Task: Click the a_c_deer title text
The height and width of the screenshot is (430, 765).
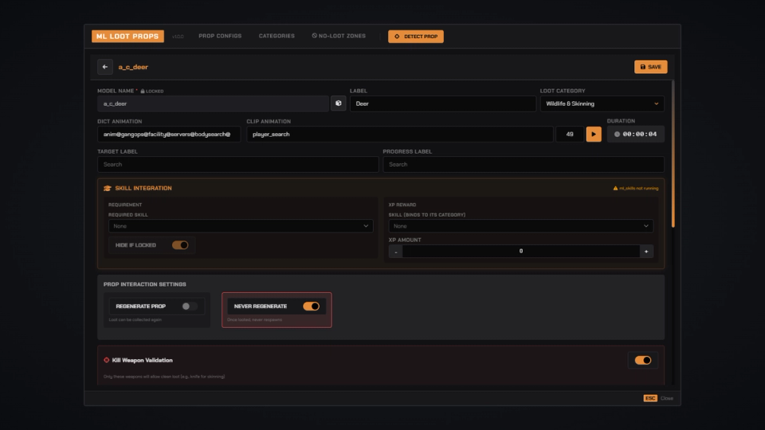Action: (133, 67)
